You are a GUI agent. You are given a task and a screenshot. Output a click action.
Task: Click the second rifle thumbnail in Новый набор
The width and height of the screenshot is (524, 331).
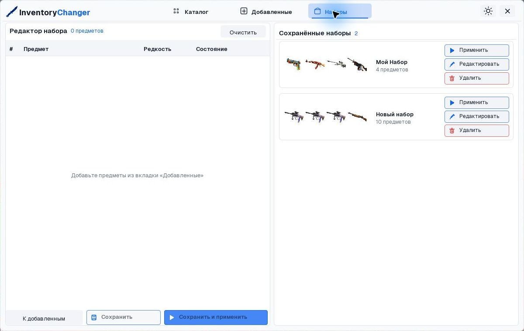coord(315,117)
